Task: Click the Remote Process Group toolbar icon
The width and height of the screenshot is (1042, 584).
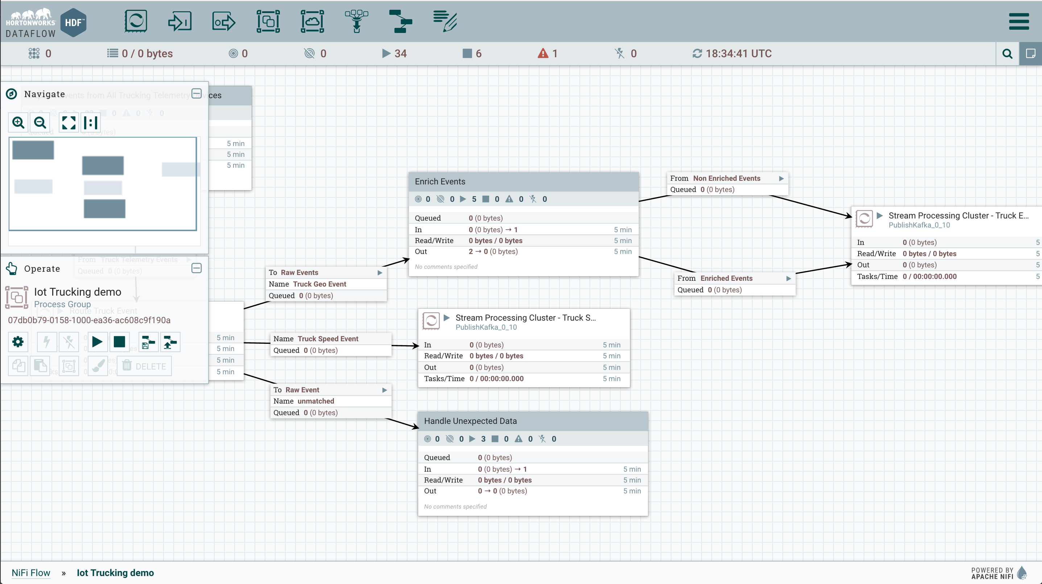Action: (x=312, y=21)
